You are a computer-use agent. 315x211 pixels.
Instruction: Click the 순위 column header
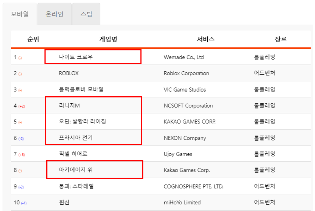click(x=33, y=39)
